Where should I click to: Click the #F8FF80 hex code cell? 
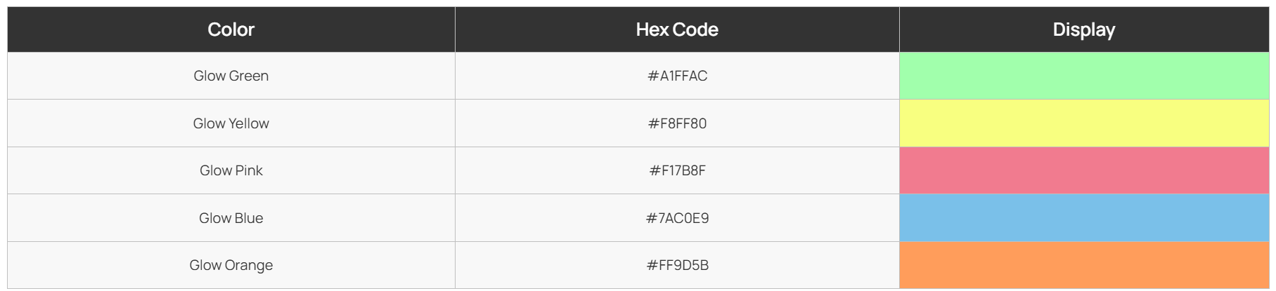[677, 123]
